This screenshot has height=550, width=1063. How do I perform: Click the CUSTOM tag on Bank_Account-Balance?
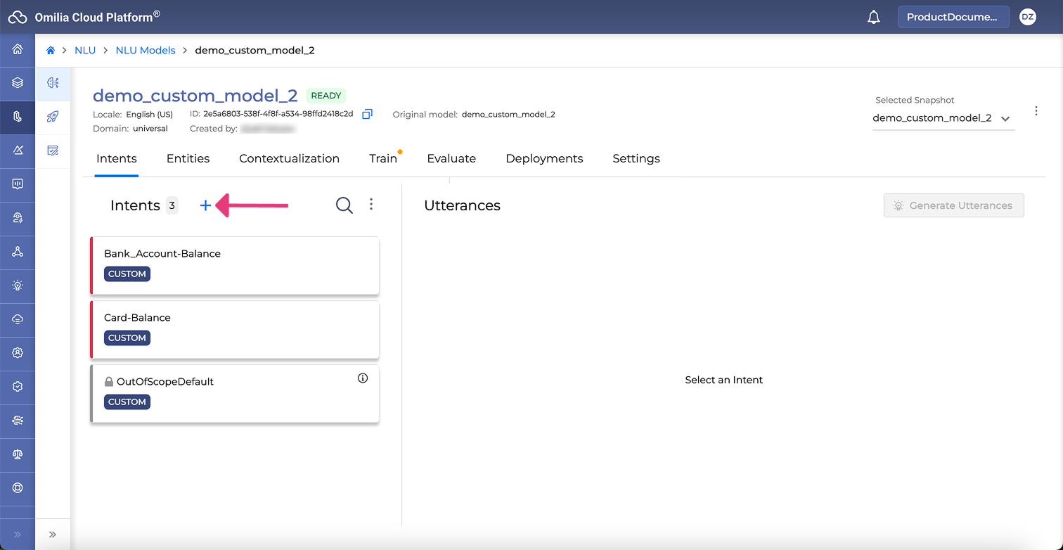[x=127, y=274]
